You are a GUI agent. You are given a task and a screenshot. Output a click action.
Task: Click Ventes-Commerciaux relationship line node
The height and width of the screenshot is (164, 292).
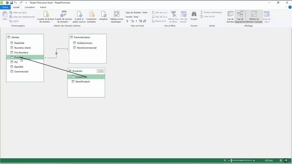(x=57, y=53)
